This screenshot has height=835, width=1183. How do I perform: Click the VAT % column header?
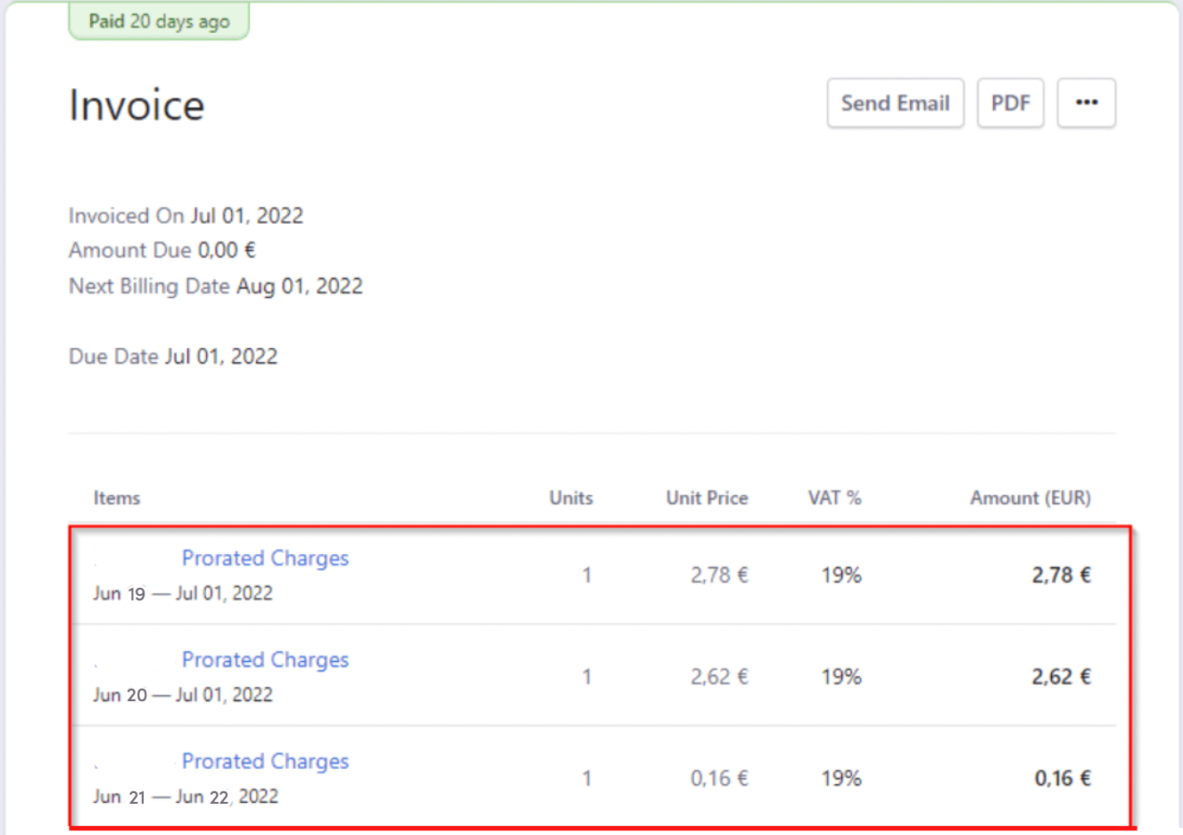click(x=835, y=498)
